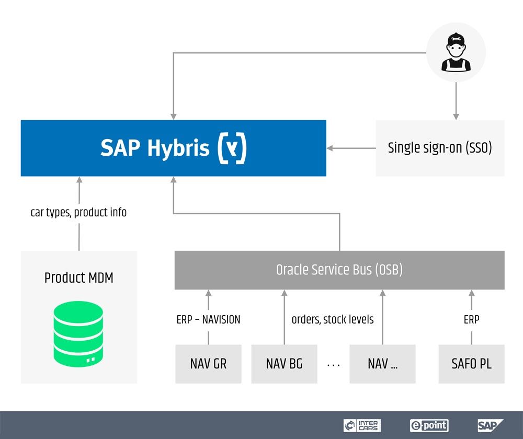Click the "ERP" label above SAFO PL
The width and height of the screenshot is (523, 439).
471,319
